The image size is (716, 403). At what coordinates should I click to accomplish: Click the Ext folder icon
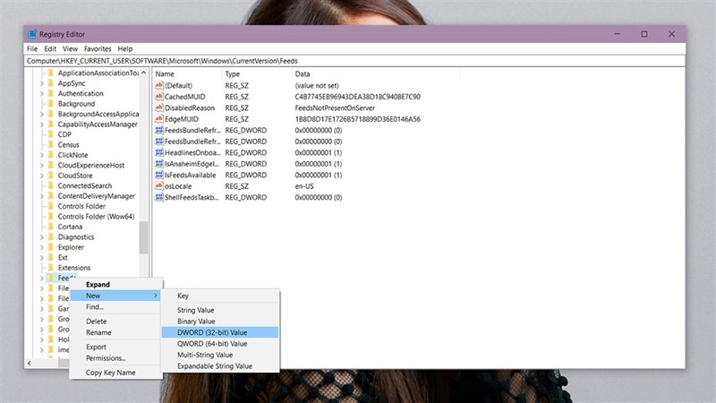(x=51, y=257)
